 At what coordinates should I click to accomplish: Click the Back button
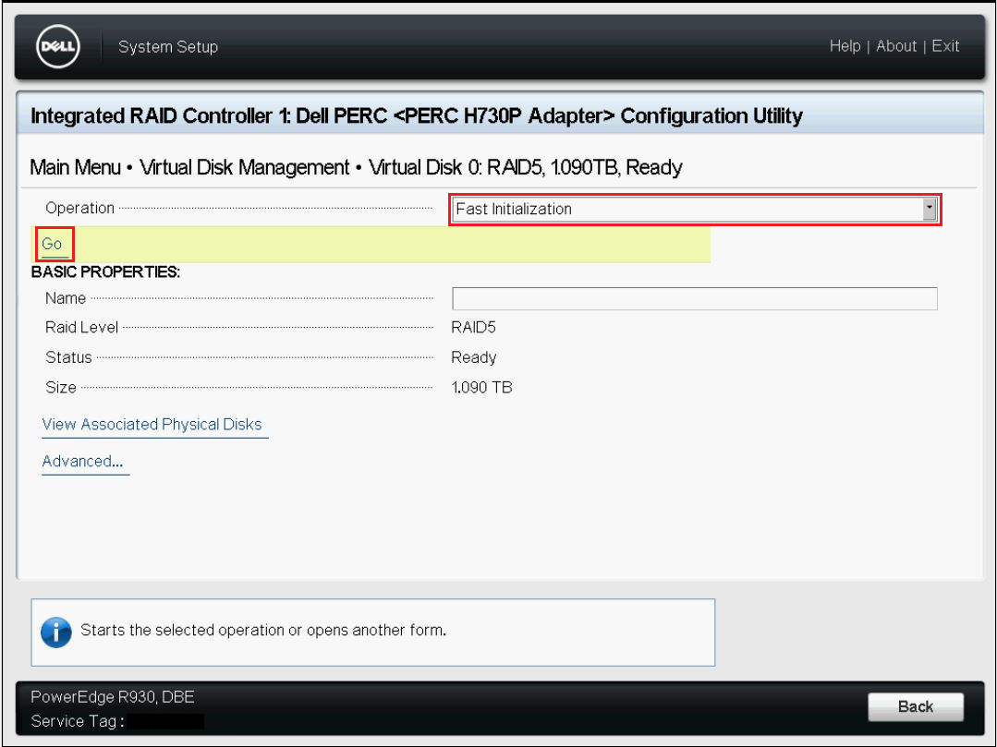(x=915, y=706)
